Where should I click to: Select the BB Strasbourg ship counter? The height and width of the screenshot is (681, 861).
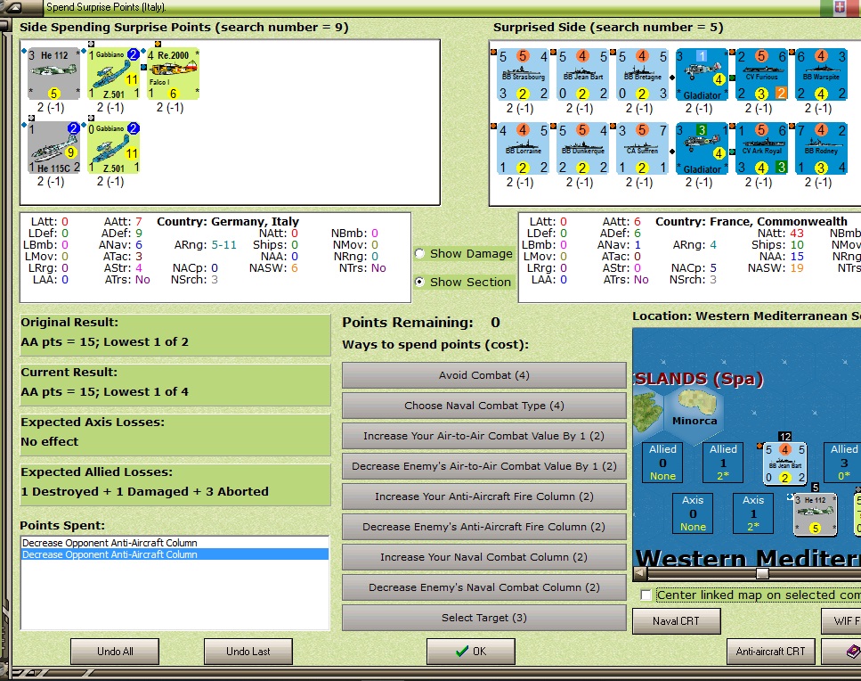tap(524, 74)
